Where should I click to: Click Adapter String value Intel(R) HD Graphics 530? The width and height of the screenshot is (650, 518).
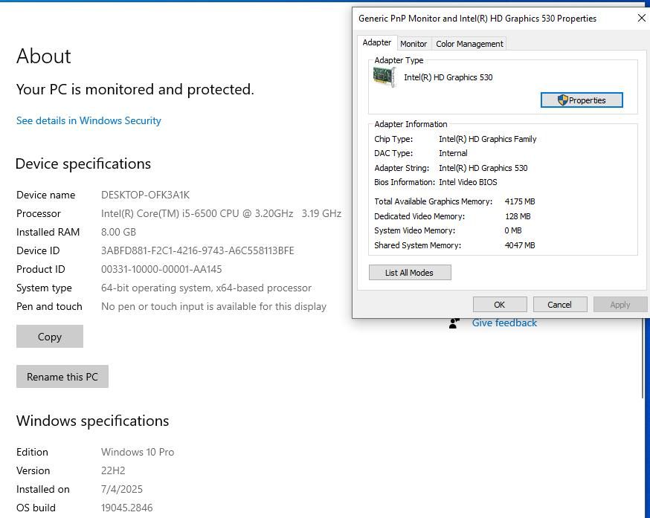coord(483,168)
